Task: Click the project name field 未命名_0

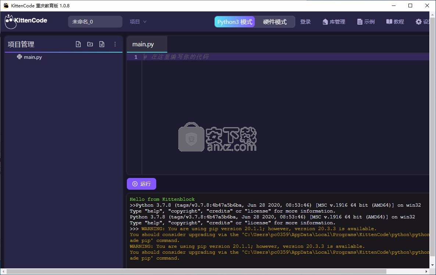Action: point(95,22)
